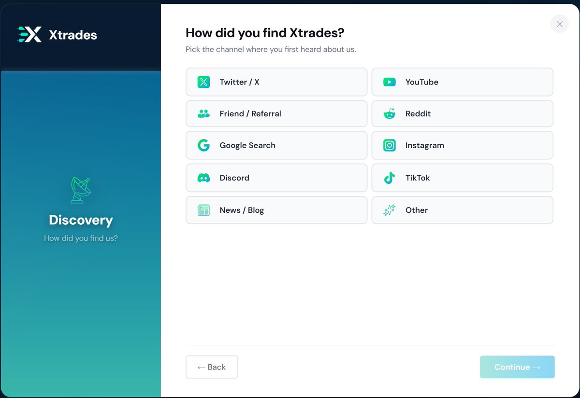This screenshot has width=580, height=398.
Task: Click the News / Blog newspaper icon
Action: [x=203, y=210]
